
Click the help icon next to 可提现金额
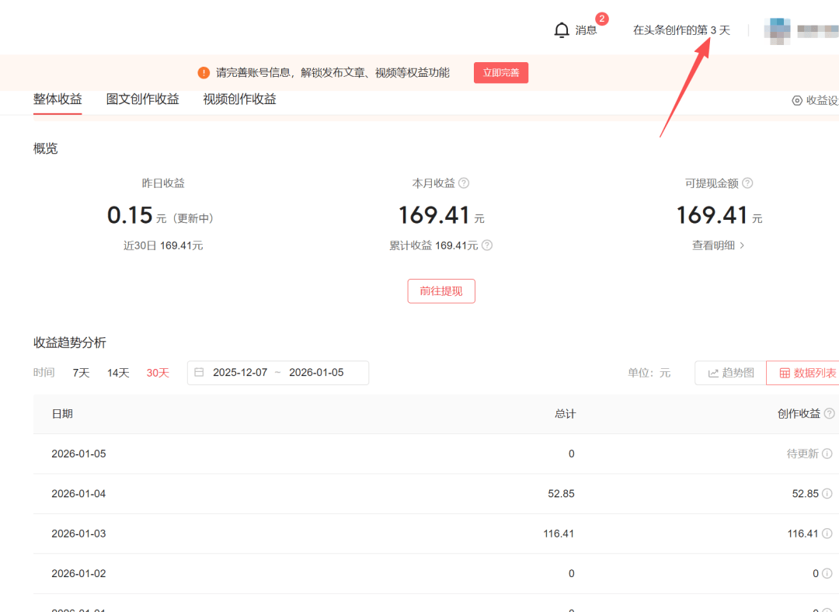pyautogui.click(x=747, y=183)
